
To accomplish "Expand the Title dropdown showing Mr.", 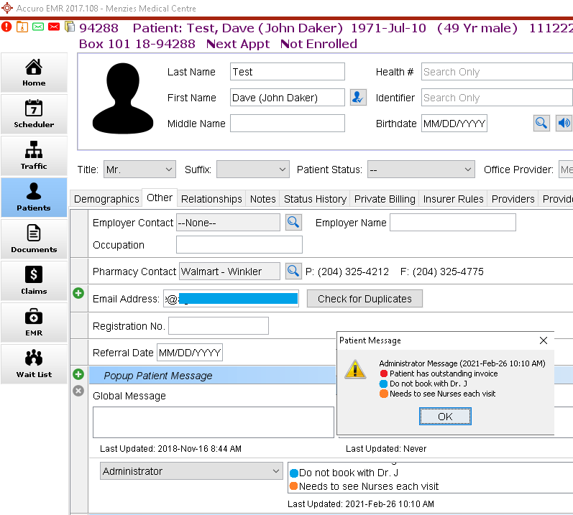I will pos(139,170).
